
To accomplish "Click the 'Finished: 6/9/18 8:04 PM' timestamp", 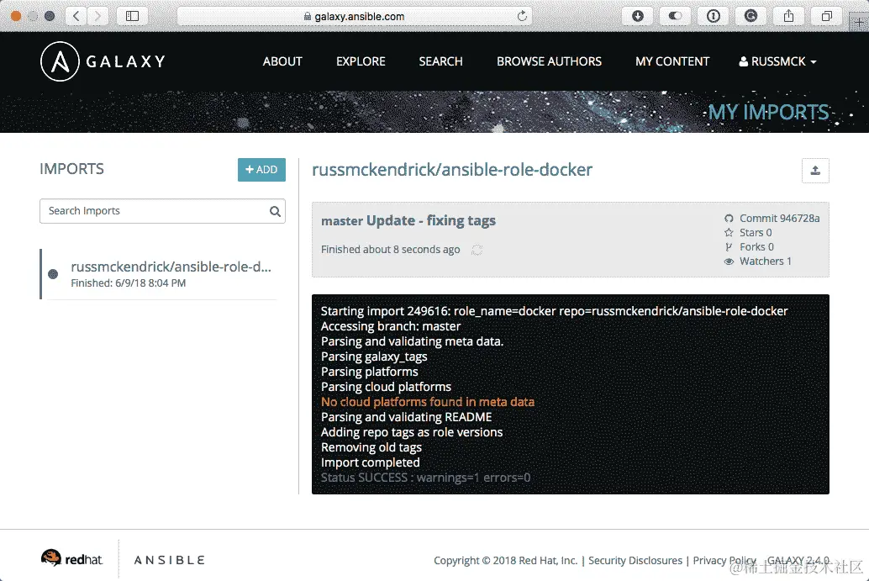I will coord(128,283).
